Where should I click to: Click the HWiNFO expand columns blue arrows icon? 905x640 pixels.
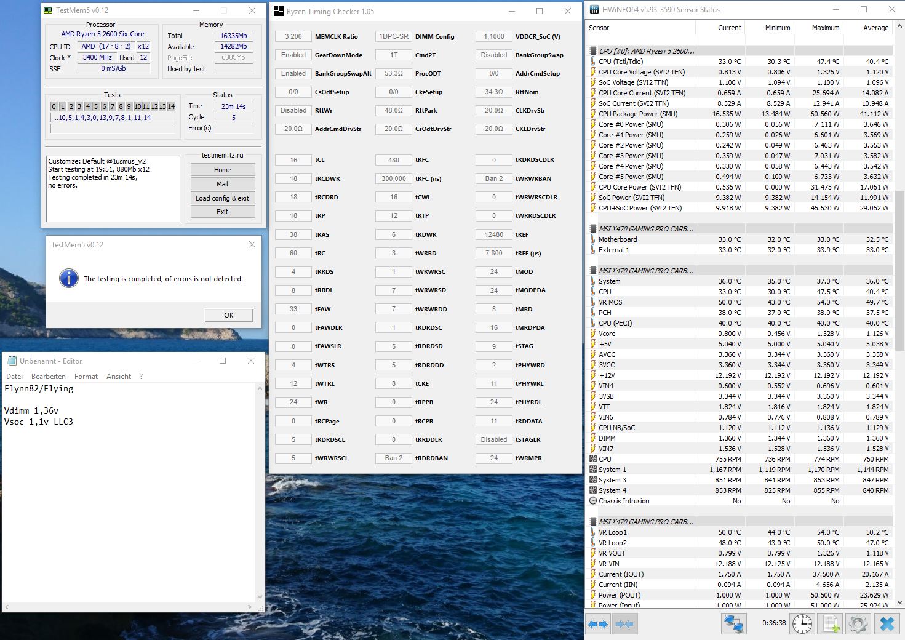pos(597,624)
